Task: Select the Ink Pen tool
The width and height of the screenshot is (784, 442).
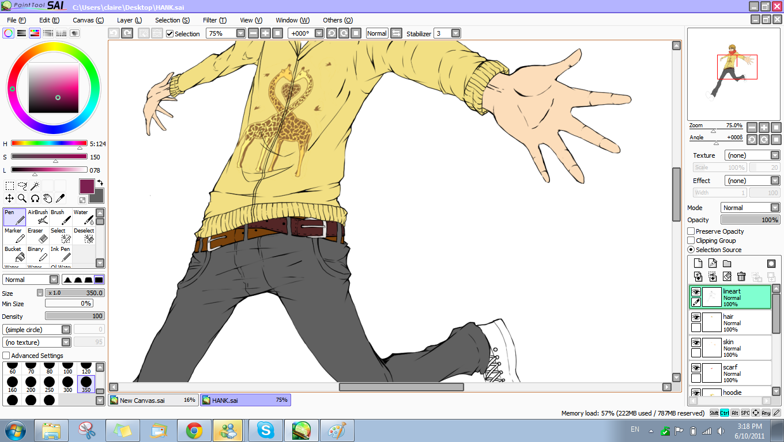Action: (61, 254)
